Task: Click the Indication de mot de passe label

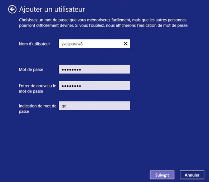Action: point(38,109)
